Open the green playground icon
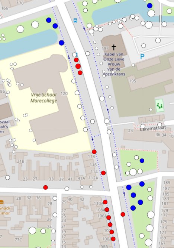 (x=159, y=105)
